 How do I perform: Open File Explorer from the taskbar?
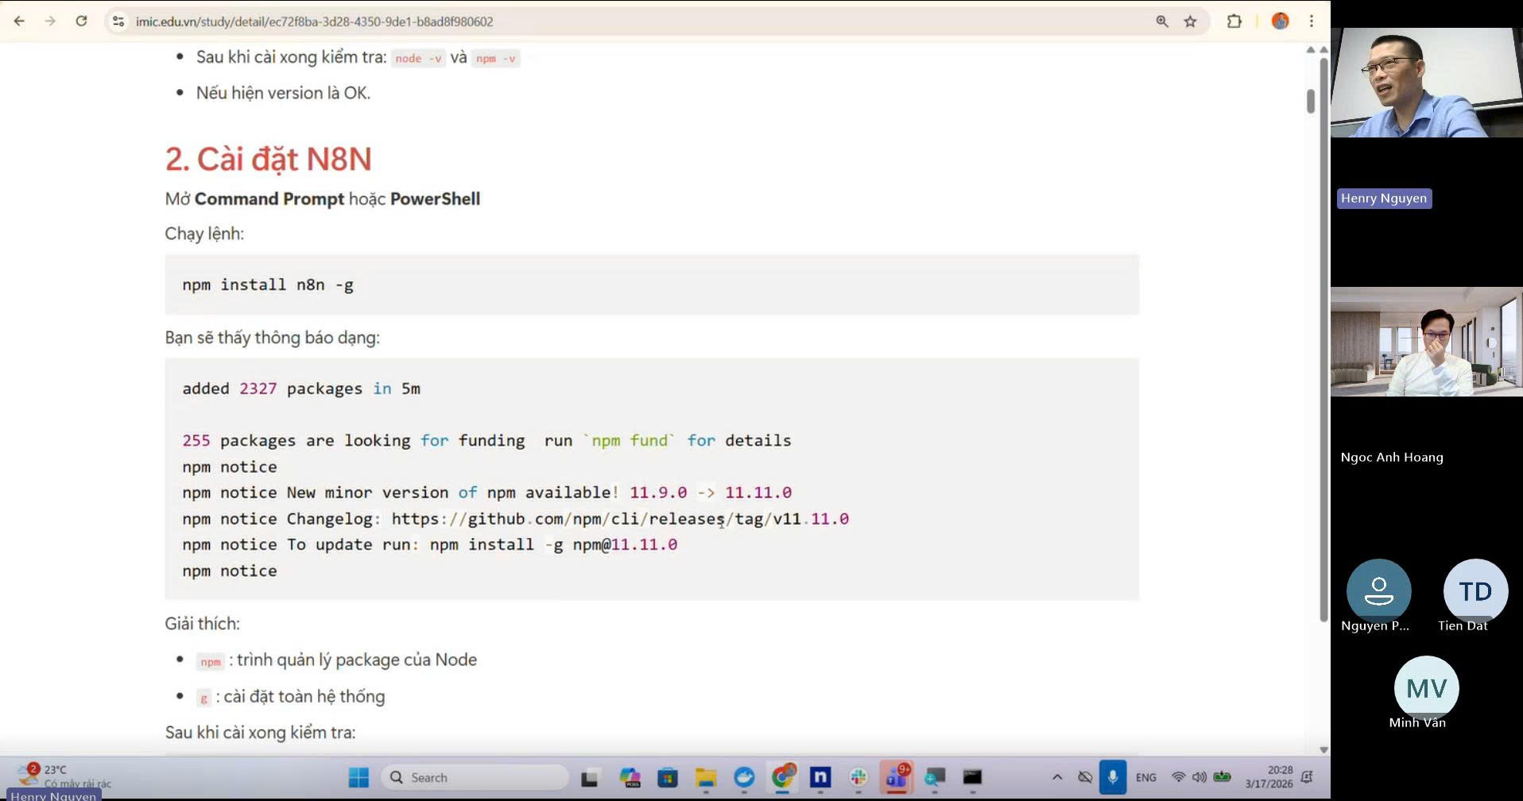pyautogui.click(x=706, y=777)
